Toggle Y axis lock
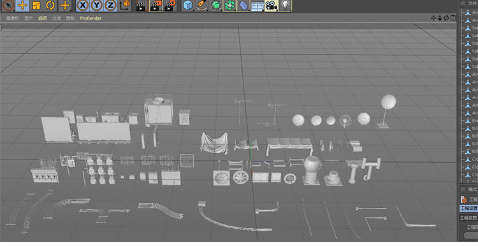The width and height of the screenshot is (478, 246). coord(97,6)
